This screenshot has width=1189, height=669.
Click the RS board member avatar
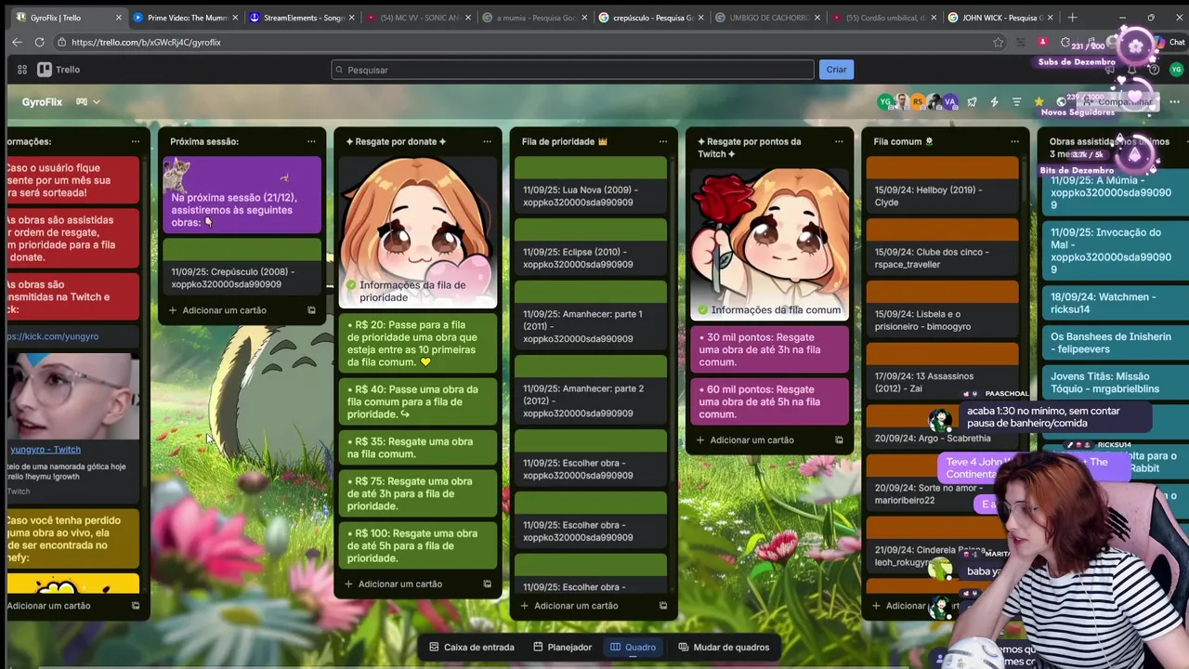[918, 102]
